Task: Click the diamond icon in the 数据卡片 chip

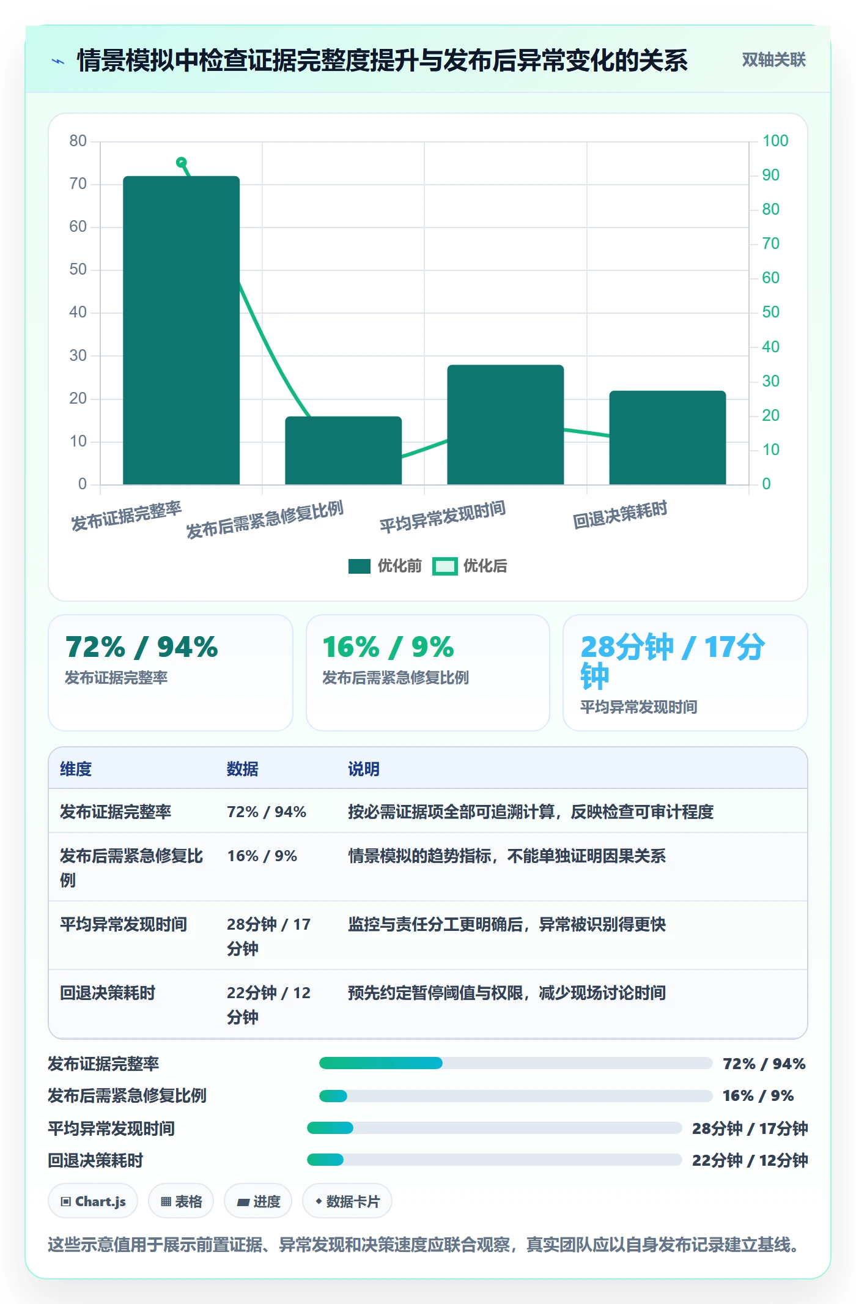Action: (x=319, y=1201)
